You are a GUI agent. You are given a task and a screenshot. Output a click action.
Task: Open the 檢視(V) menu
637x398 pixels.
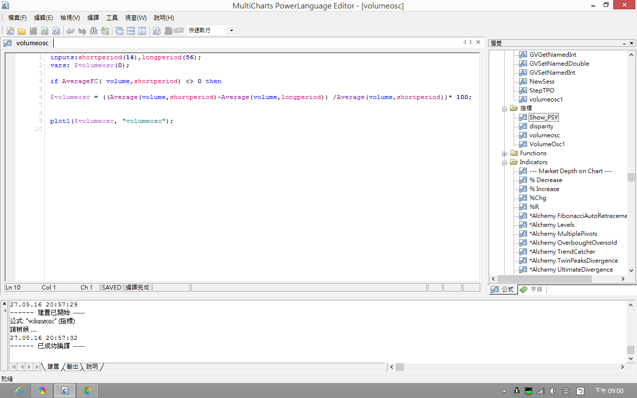click(x=70, y=18)
